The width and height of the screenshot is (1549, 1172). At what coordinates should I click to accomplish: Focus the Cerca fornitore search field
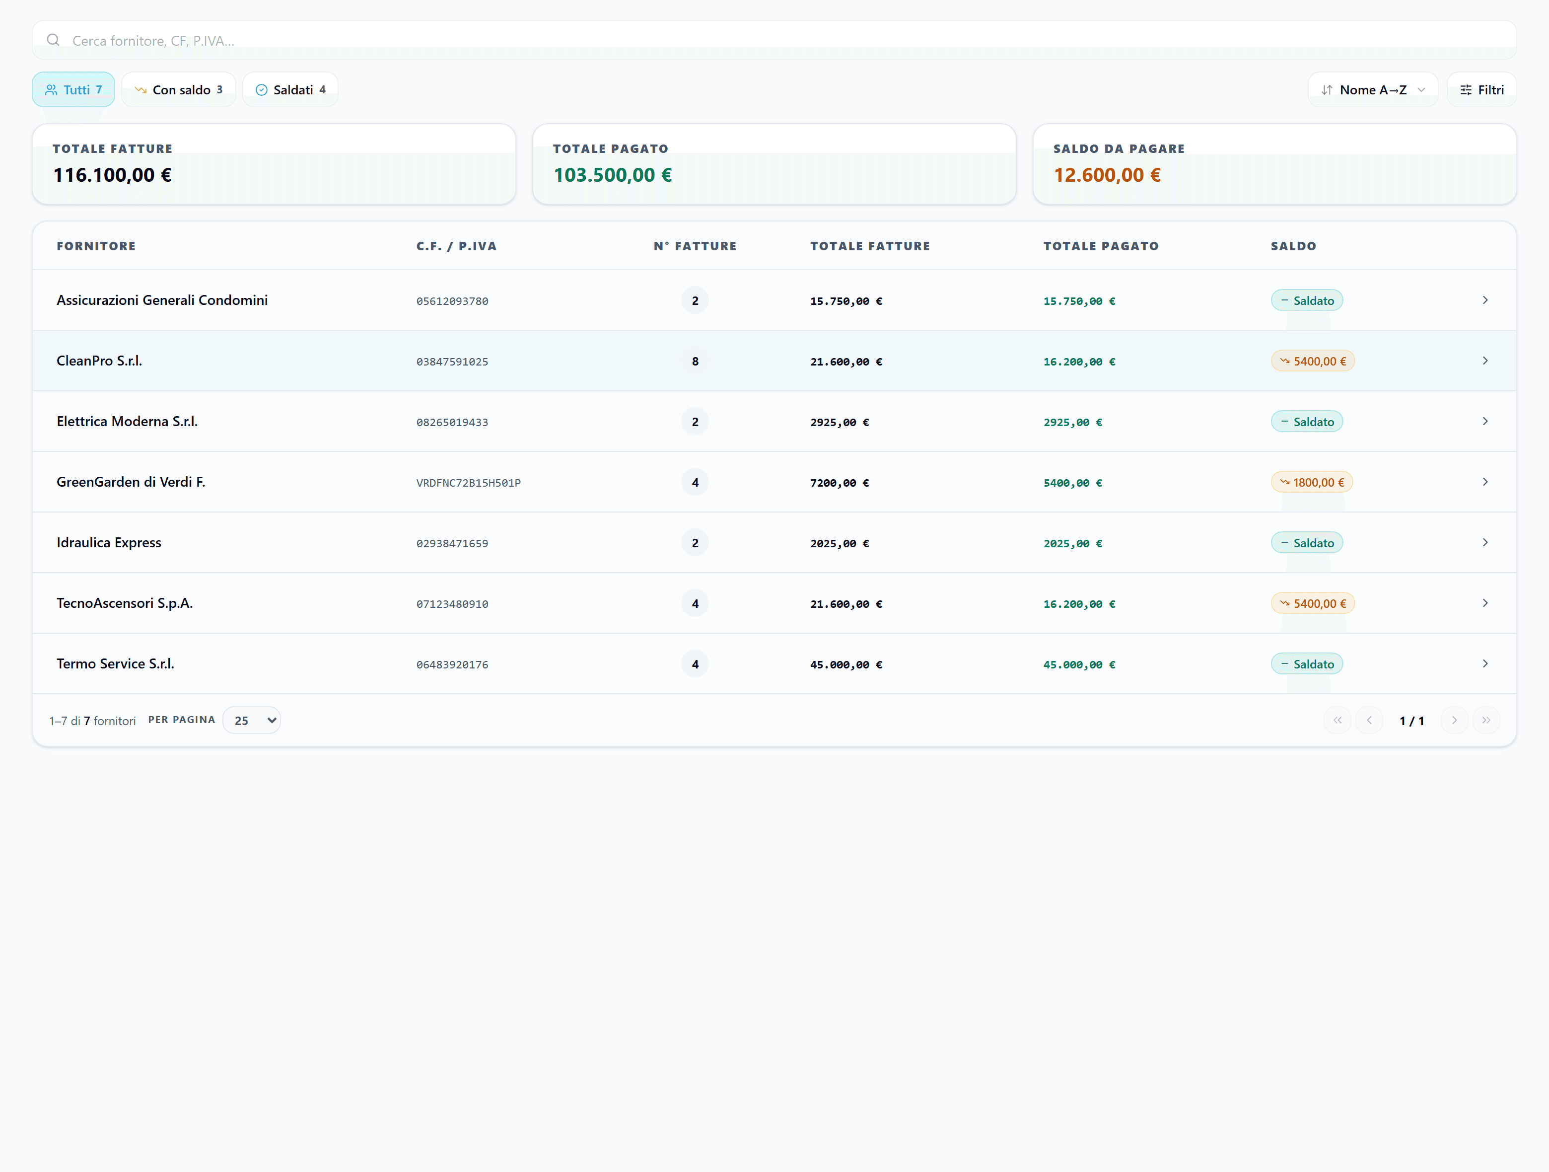click(x=774, y=40)
